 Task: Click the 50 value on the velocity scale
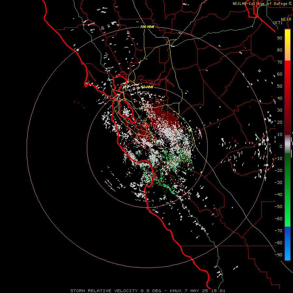tap(280, 86)
